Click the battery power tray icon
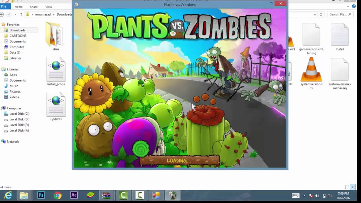361x203 pixels. [324, 196]
